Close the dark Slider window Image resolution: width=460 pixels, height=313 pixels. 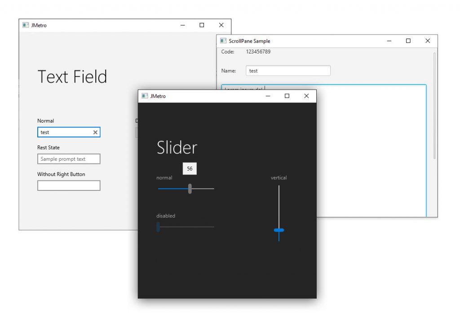[x=306, y=96]
